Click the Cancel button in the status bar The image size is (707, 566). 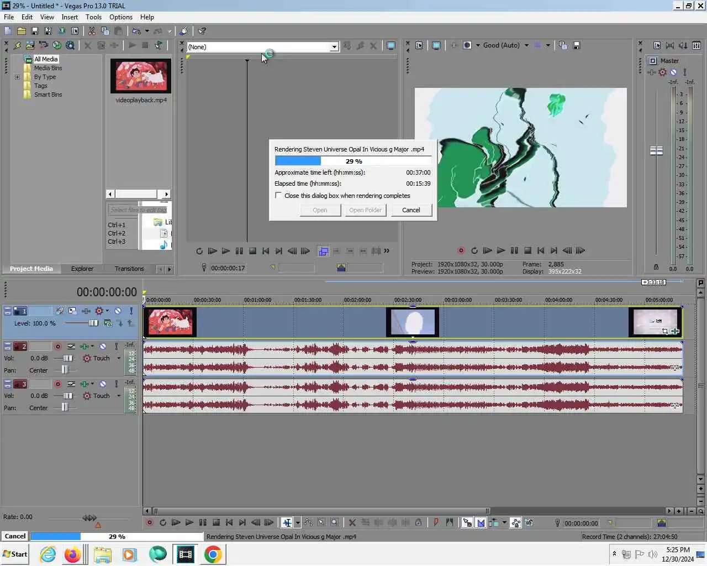15,536
